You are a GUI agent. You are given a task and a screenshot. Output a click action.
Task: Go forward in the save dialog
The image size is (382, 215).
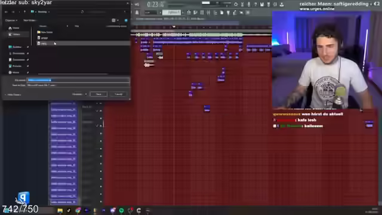click(x=13, y=12)
